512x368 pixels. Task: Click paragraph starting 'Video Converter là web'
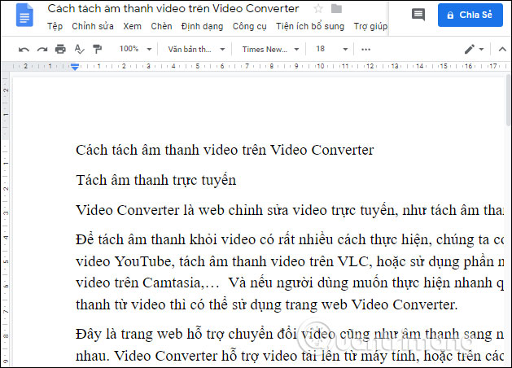pyautogui.click(x=290, y=210)
